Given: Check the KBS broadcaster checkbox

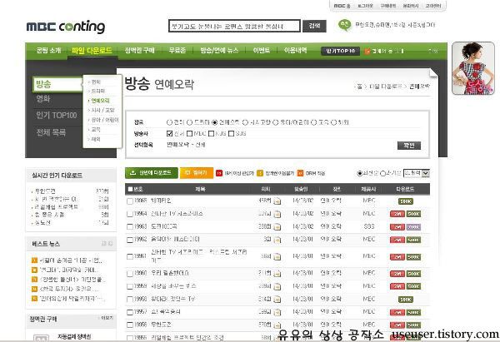Looking at the screenshot, I should (x=211, y=133).
